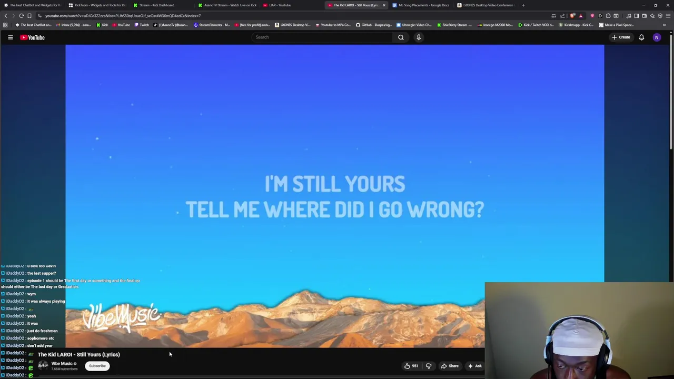Dislike the video with thumbs down
This screenshot has width=674, height=379.
pyautogui.click(x=429, y=366)
